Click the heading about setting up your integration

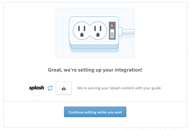pyautogui.click(x=95, y=70)
